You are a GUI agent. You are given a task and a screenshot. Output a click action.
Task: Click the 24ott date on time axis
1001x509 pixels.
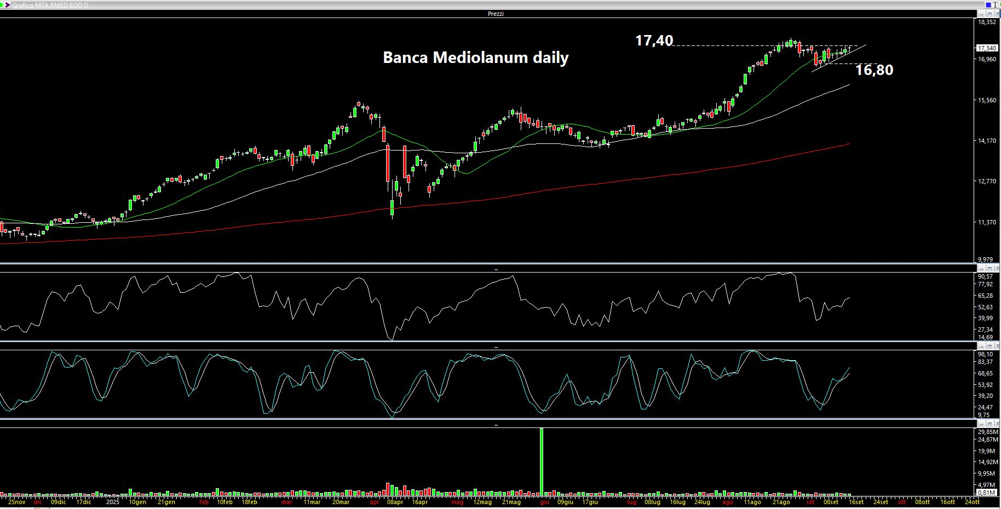tap(972, 502)
